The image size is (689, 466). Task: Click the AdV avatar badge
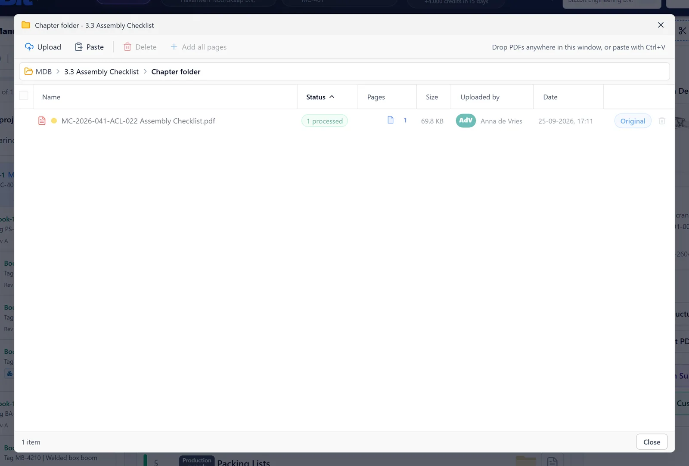click(466, 120)
